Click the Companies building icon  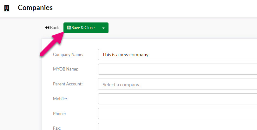[x=7, y=8]
